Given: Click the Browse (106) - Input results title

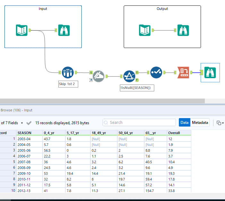Looking at the screenshot, I should 16,110.
